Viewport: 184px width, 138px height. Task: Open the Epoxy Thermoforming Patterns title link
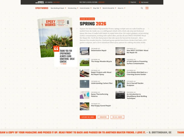[100, 95]
